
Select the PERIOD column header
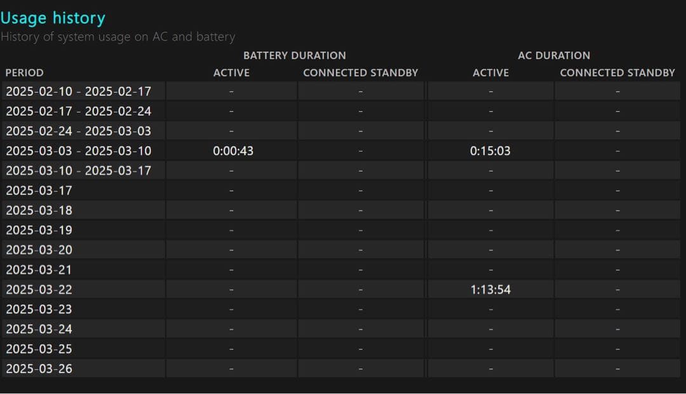(25, 72)
